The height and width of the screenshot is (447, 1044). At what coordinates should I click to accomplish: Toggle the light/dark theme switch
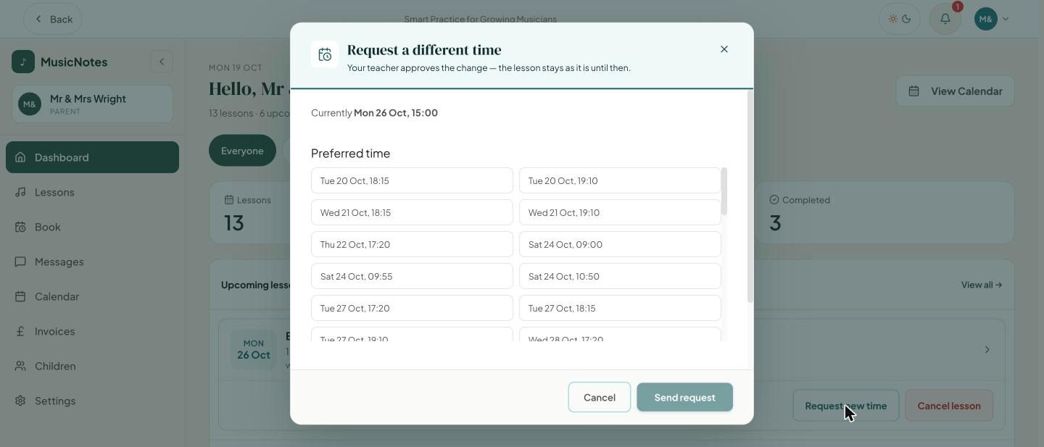[899, 19]
